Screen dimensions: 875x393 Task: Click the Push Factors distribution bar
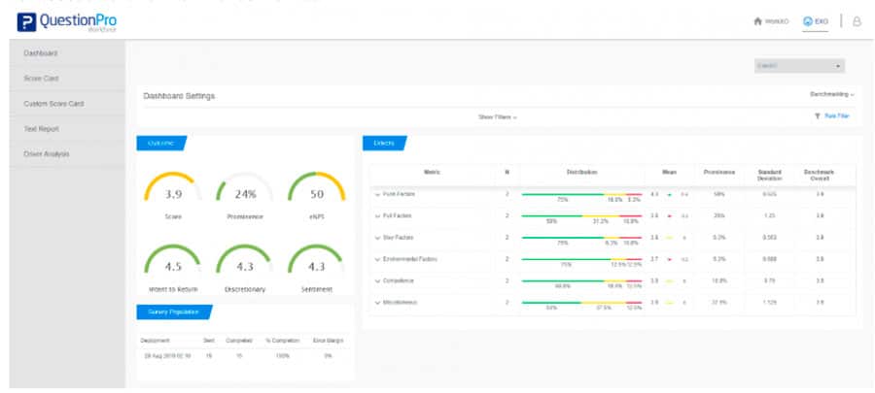pos(581,194)
